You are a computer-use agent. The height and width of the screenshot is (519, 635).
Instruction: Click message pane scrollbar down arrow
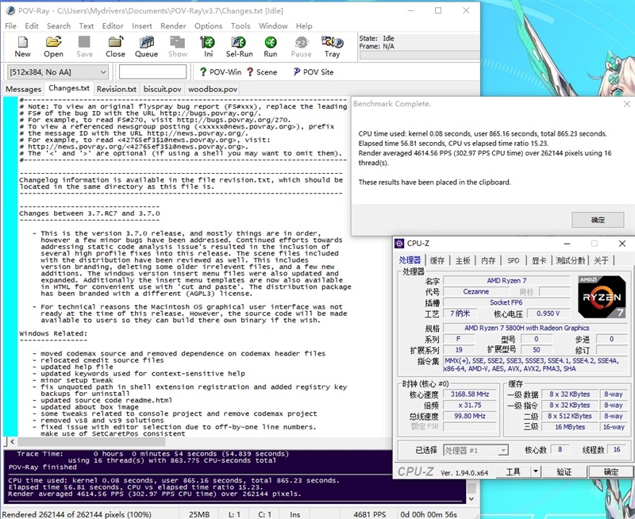[x=471, y=498]
